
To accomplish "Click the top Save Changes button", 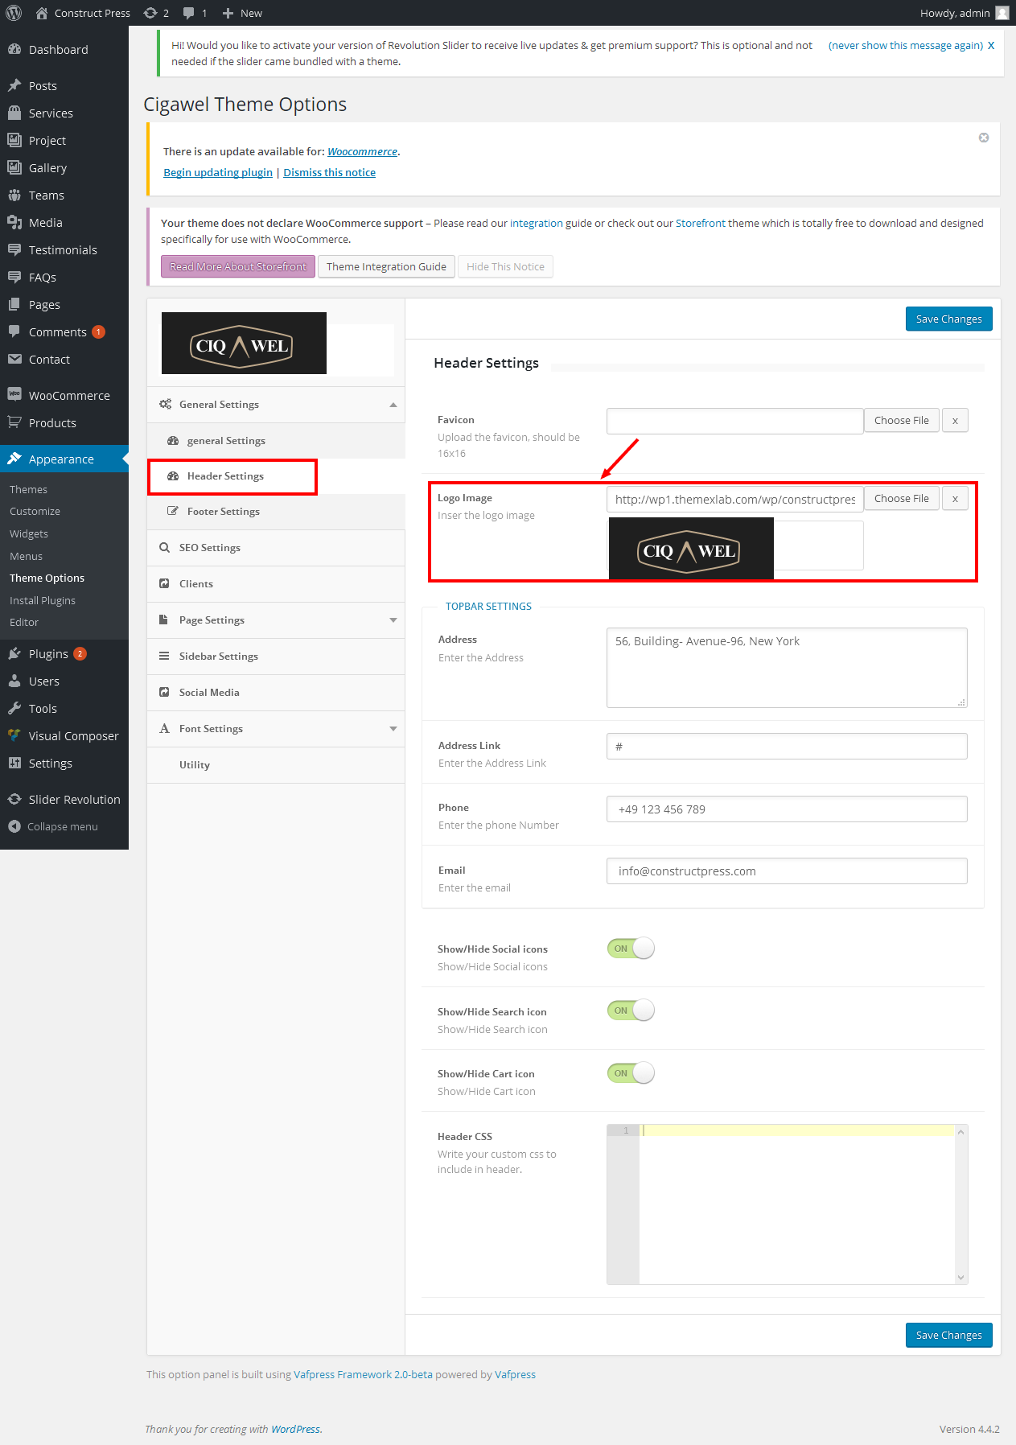I will tap(948, 319).
